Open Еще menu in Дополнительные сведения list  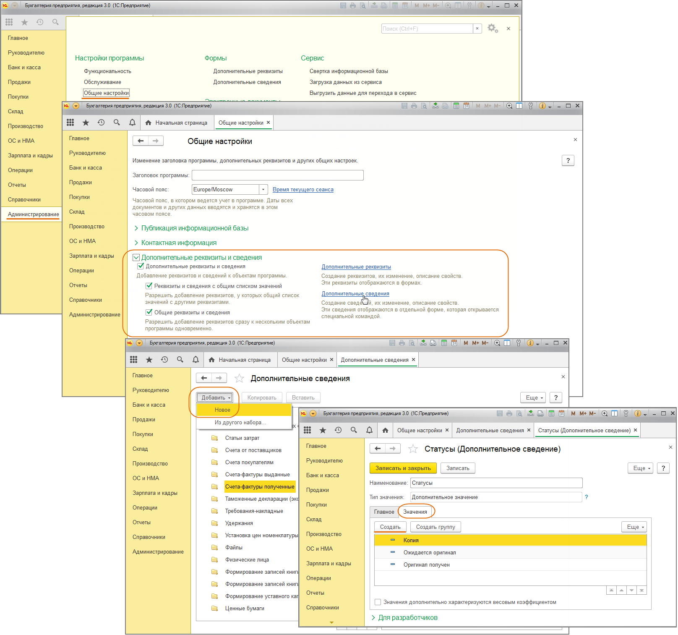click(x=533, y=397)
